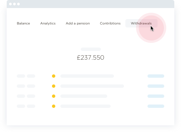The image size is (181, 132).
Task: Click the leftmost white window control dot
Action: (x=10, y=4)
